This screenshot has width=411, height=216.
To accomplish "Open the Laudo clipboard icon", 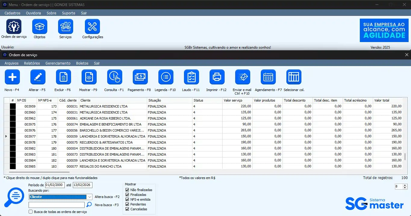I will [191, 77].
